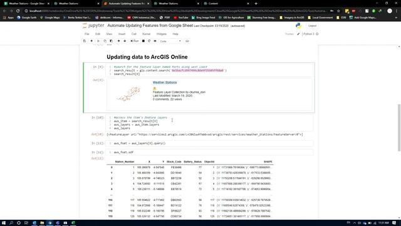This screenshot has height=226, width=401.
Task: Switch to the Content browser tab
Action: 226,4
